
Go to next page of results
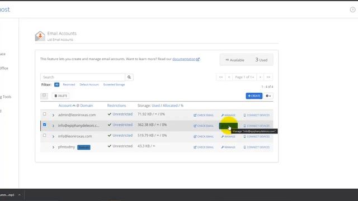pos(260,77)
